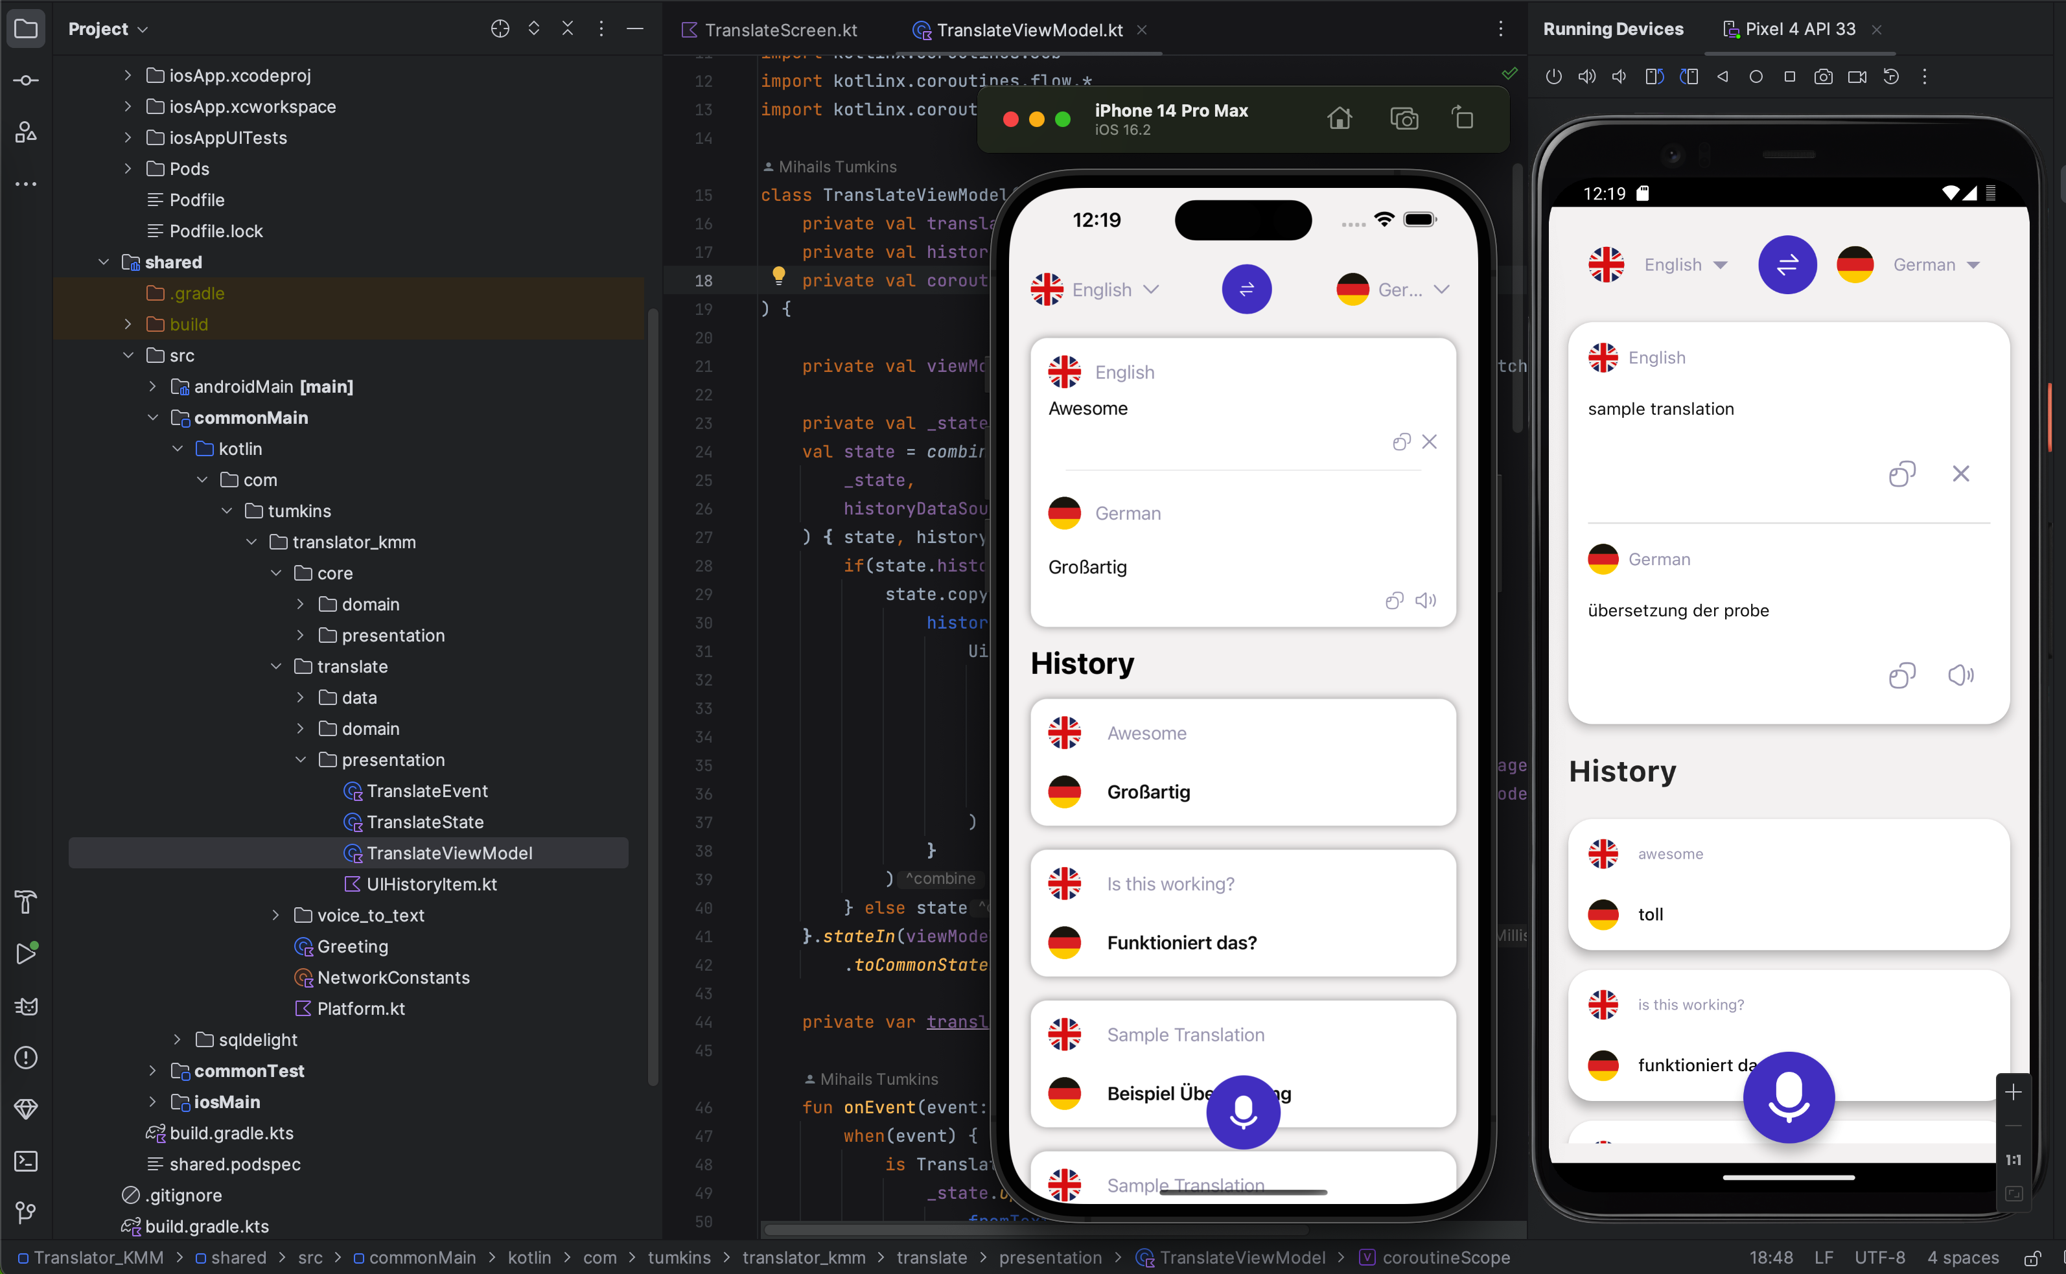
Task: Play German speech in Android emulator
Action: click(x=1960, y=675)
